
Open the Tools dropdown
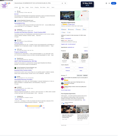[x=53, y=7]
